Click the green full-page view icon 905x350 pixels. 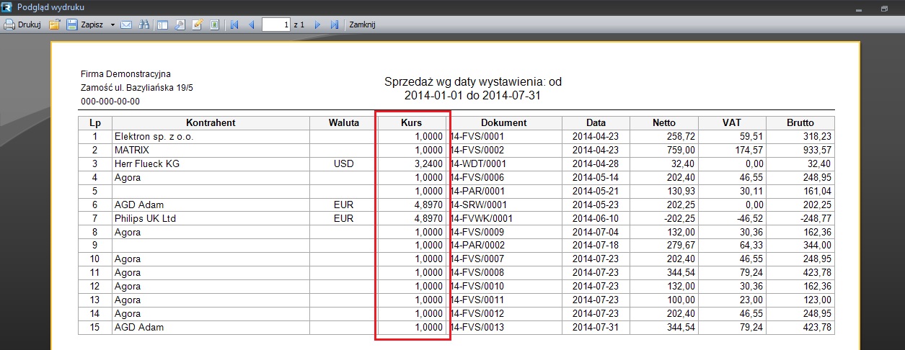(x=214, y=24)
